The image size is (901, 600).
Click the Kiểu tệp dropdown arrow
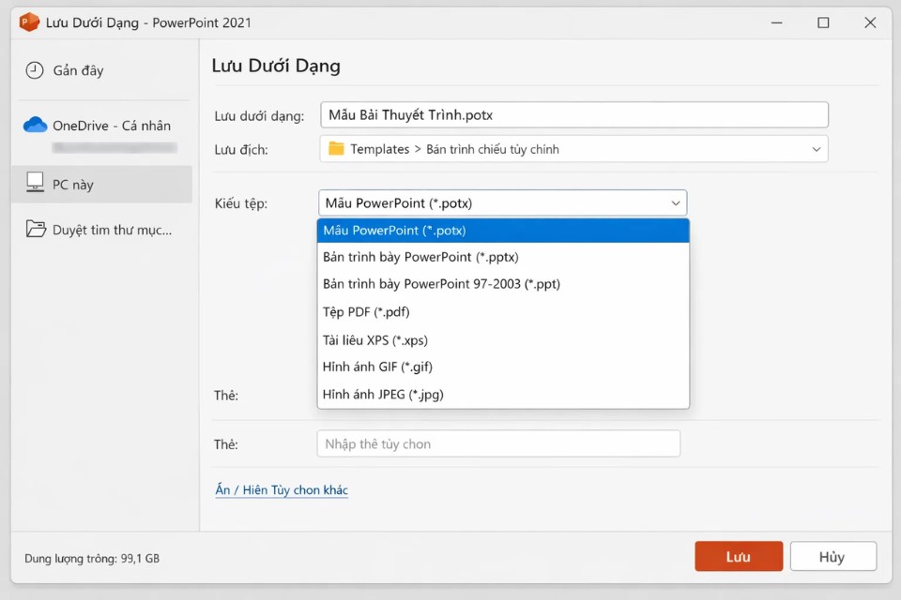pyautogui.click(x=675, y=202)
